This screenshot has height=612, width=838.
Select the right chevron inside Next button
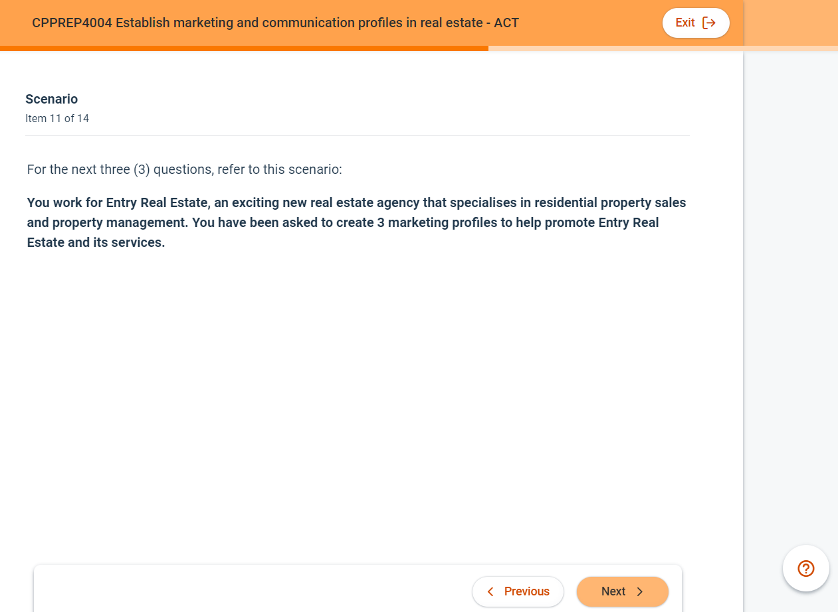639,591
